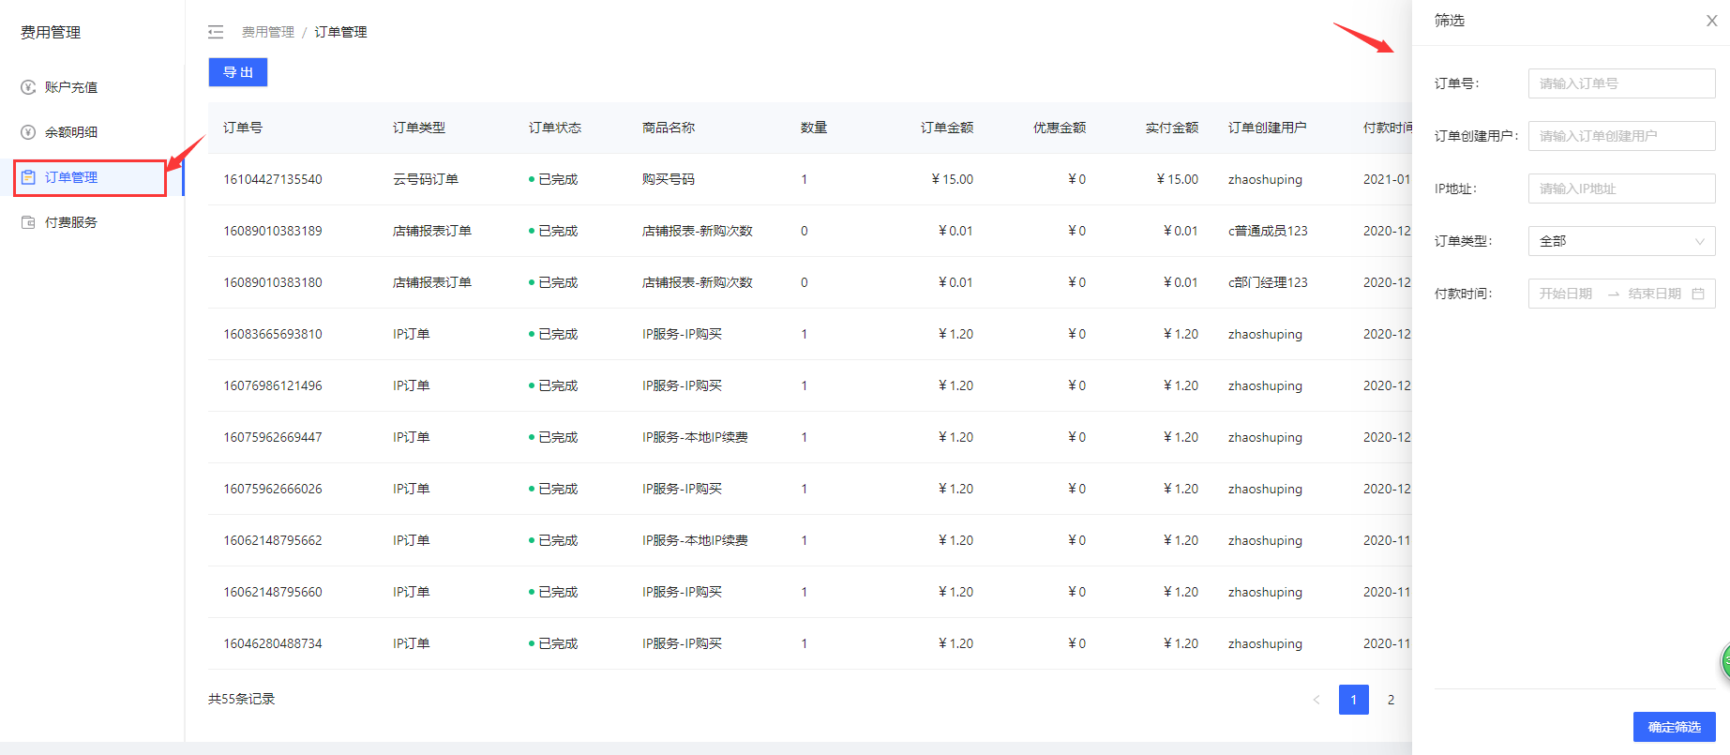Click 共55条记录 record count text
This screenshot has height=755, width=1730.
(x=242, y=699)
